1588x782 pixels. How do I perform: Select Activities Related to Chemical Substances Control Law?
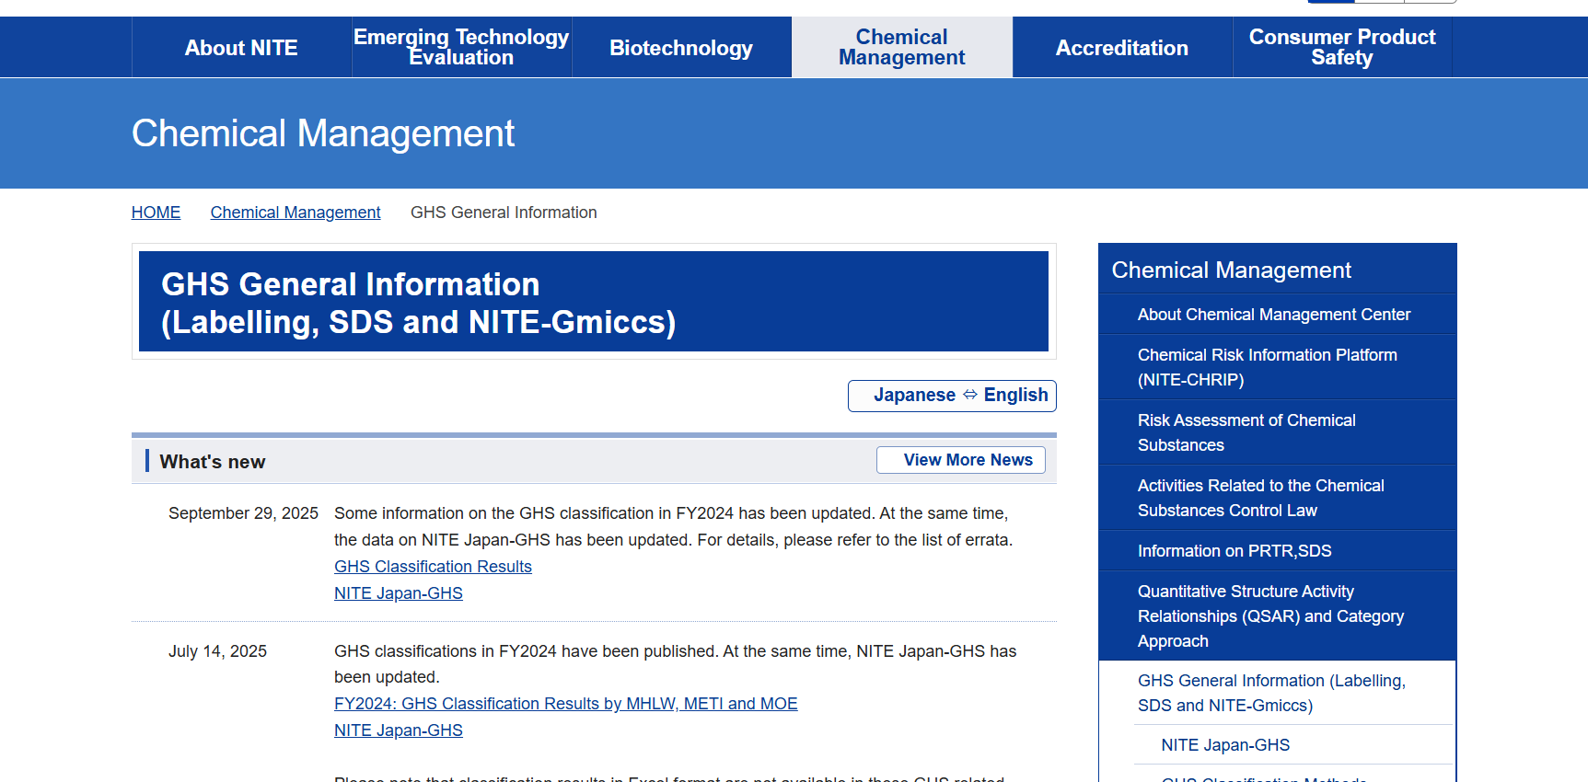point(1260,498)
